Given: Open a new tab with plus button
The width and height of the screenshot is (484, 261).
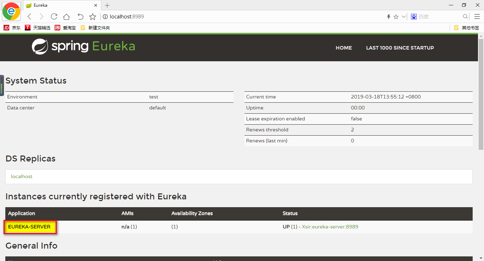Looking at the screenshot, I should pos(107,5).
